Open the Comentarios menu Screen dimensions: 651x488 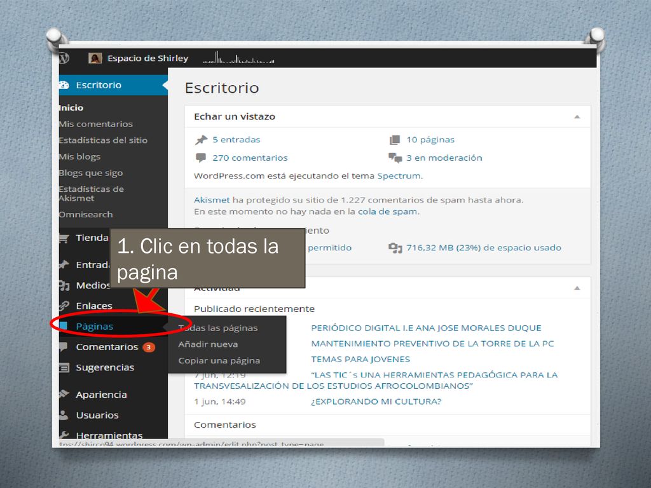click(107, 347)
